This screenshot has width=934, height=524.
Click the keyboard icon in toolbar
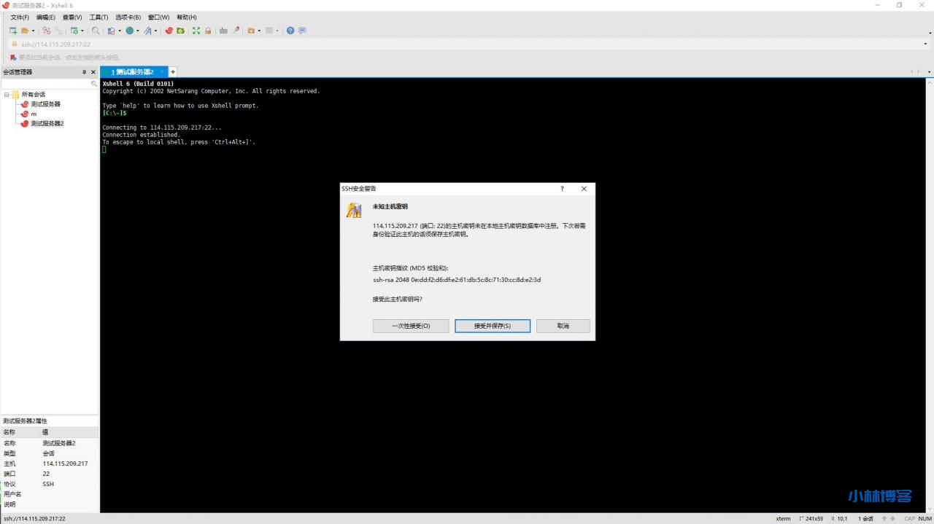[223, 31]
